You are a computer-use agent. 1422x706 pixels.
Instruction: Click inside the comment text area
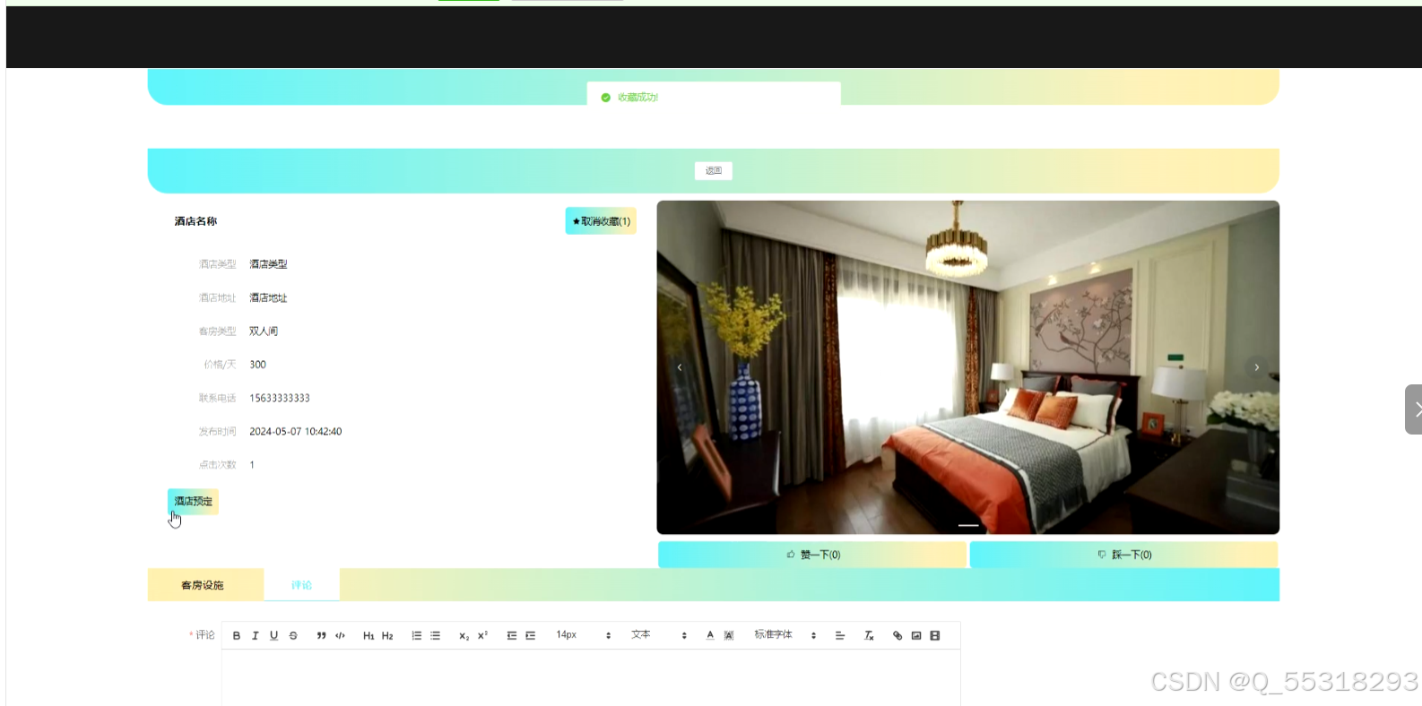(x=591, y=678)
